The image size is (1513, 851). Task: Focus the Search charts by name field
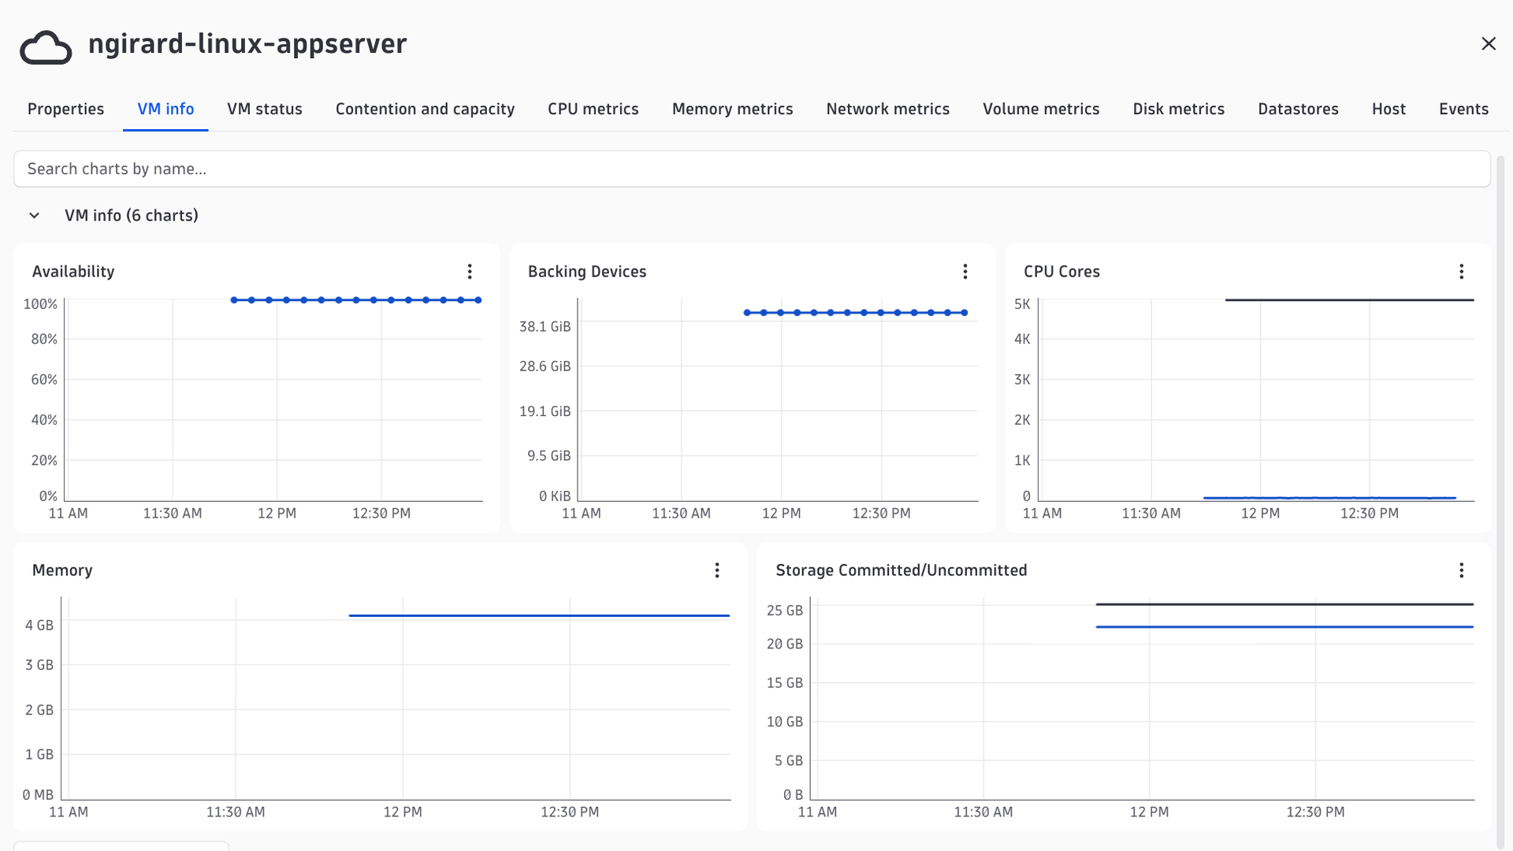[x=752, y=169]
